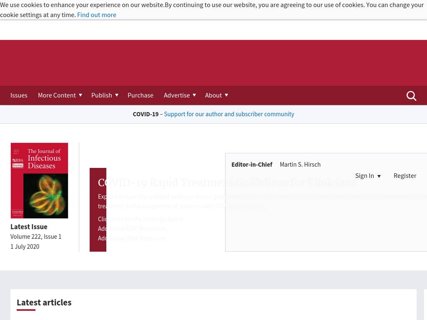Open the Latest Issue link
The width and height of the screenshot is (427, 320).
point(29,227)
